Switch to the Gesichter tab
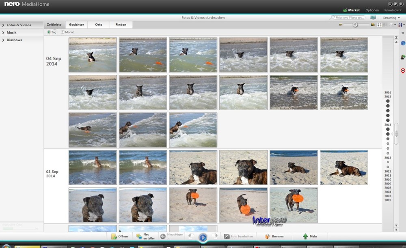 click(x=76, y=25)
